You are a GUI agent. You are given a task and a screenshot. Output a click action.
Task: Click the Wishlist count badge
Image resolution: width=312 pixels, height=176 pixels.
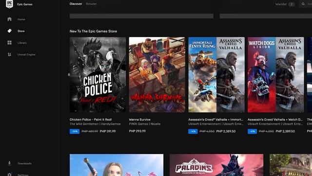(x=292, y=4)
